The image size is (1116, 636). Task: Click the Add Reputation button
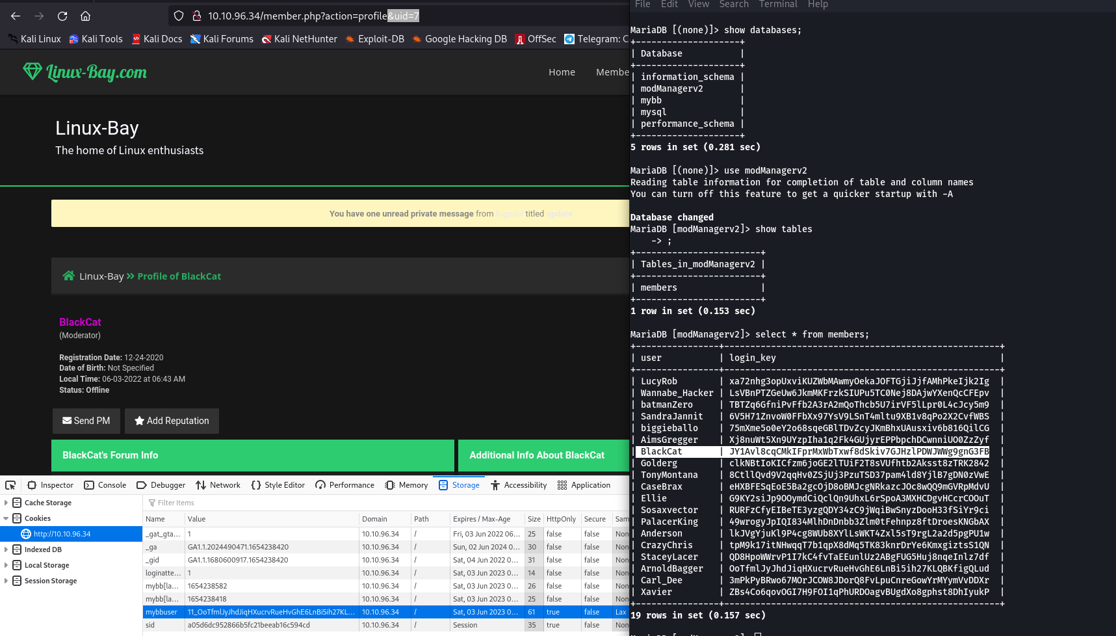point(172,421)
